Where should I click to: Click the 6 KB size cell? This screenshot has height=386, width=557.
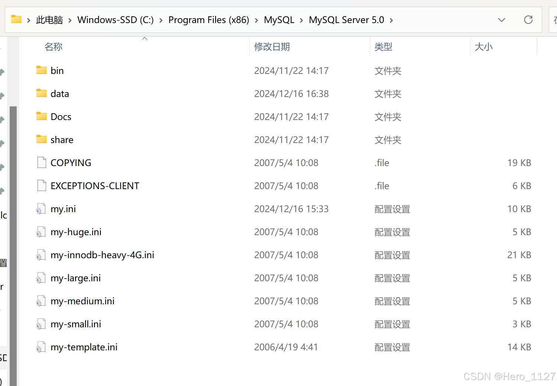(x=522, y=186)
